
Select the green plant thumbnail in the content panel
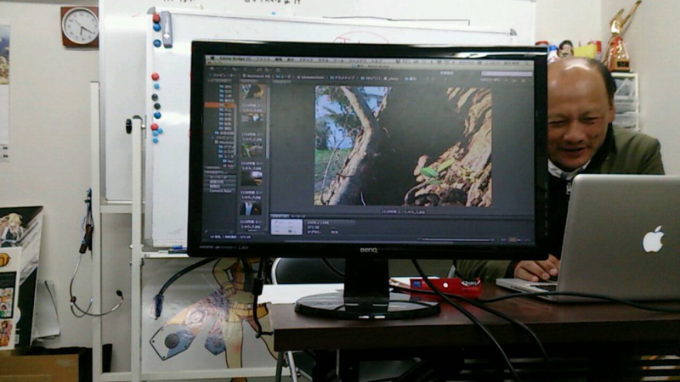[x=252, y=150]
